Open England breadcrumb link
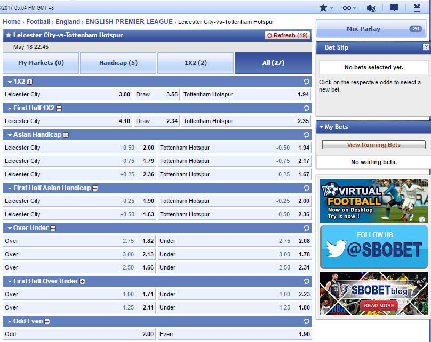 click(68, 22)
